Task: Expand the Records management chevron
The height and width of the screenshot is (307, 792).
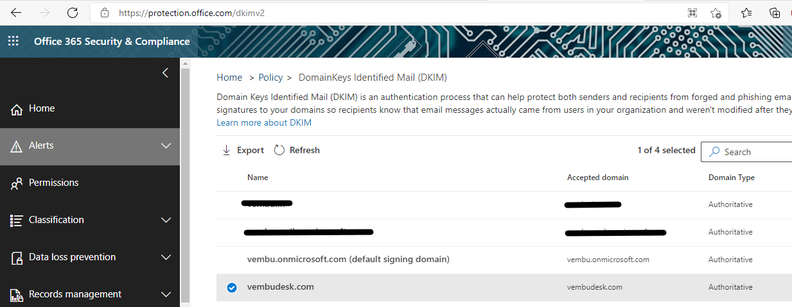Action: [x=166, y=295]
